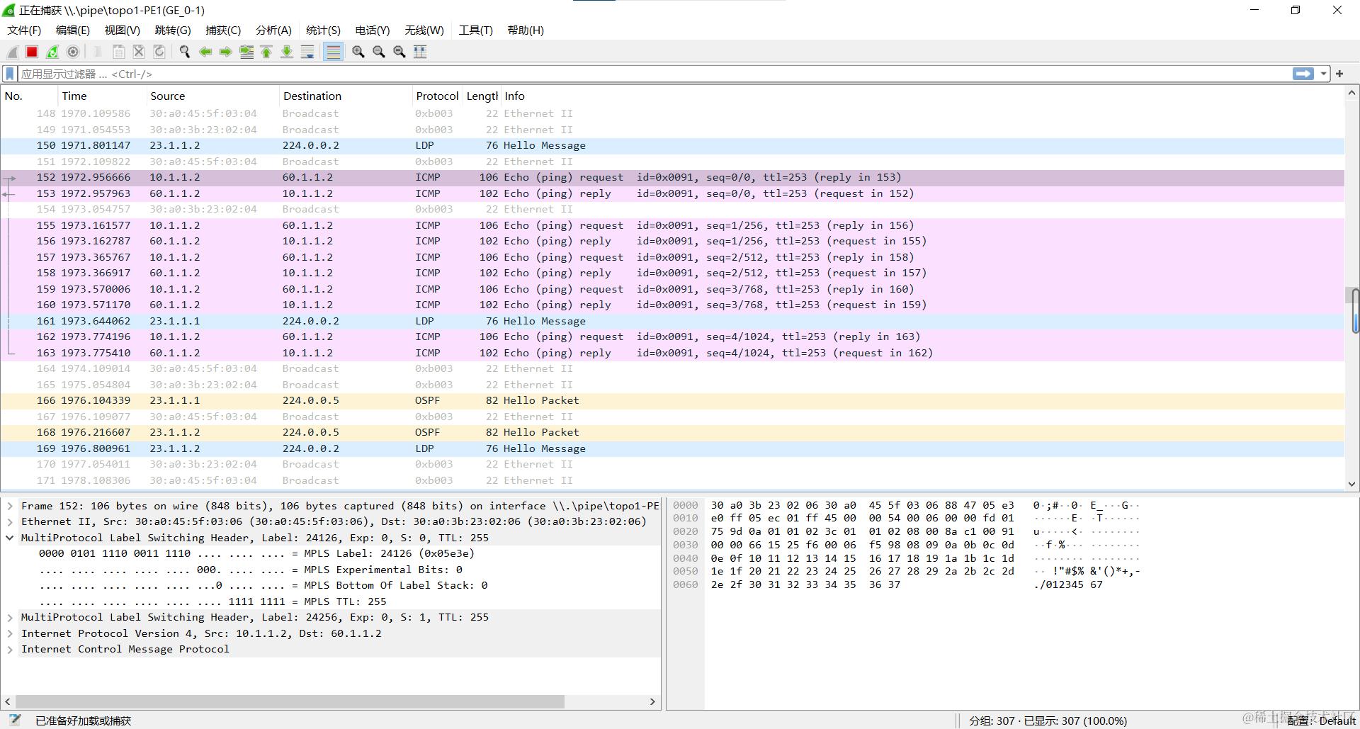Screen dimensions: 1360x729
Task: Expand the Internet Protocol Version 4 node
Action: (x=10, y=633)
